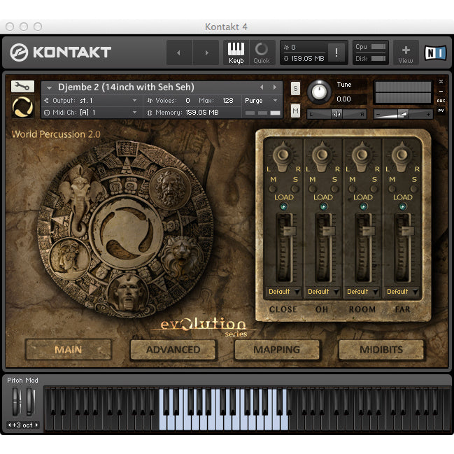Click the World Percussion 2.0 label
The width and height of the screenshot is (454, 454).
click(x=56, y=134)
